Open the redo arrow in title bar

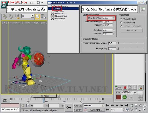tap(32, 3)
